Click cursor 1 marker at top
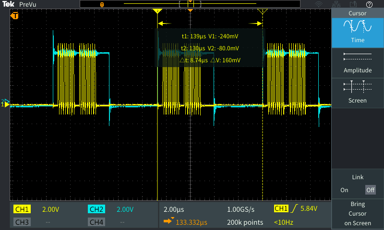 (263, 11)
